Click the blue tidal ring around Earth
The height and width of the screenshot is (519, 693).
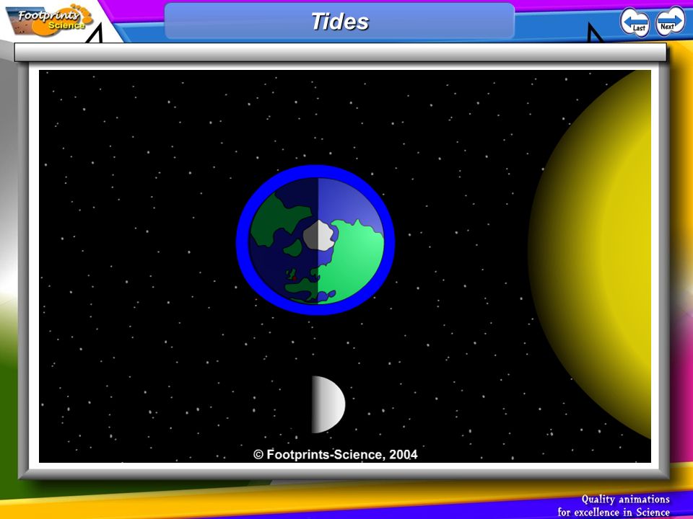(x=243, y=241)
